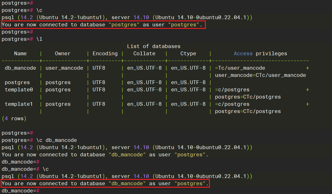
Task: Click the first psql version line
Action: coord(127,18)
